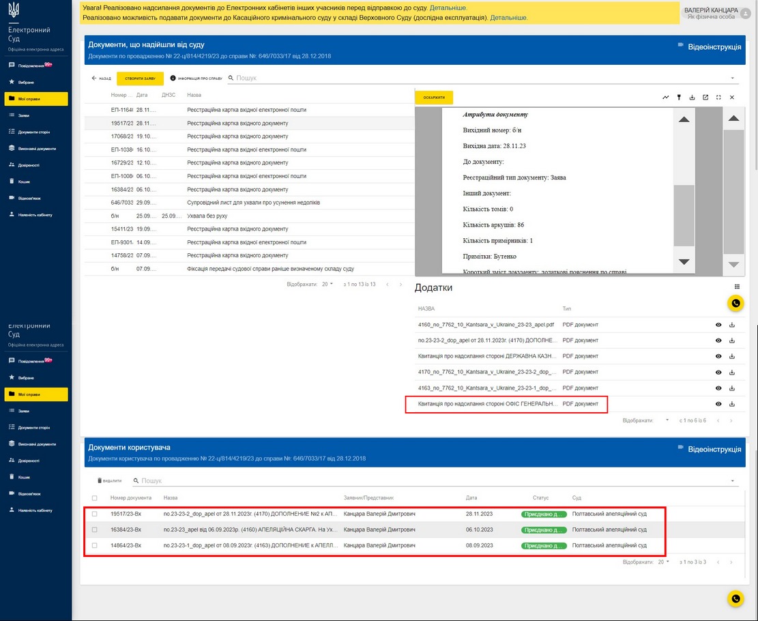Click the yellow phone button beside Додатки
Screen dimensions: 758x621
pos(735,303)
